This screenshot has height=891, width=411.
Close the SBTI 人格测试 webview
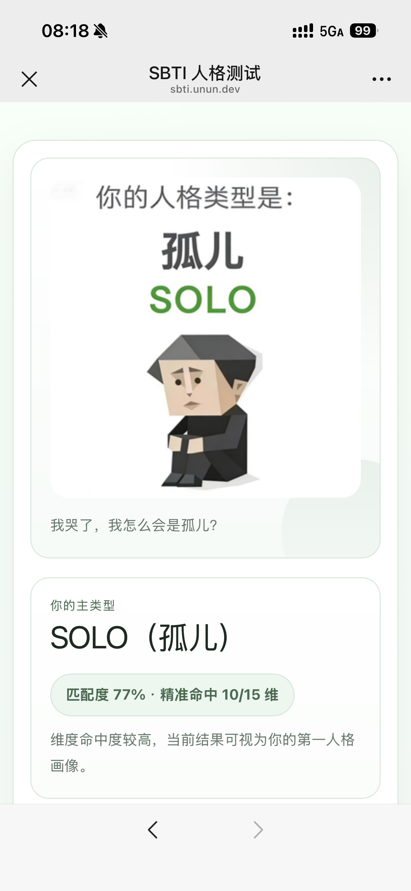point(29,79)
